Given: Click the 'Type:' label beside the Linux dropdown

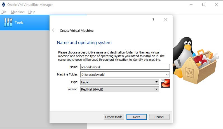Looking at the screenshot, I should coord(74,82).
